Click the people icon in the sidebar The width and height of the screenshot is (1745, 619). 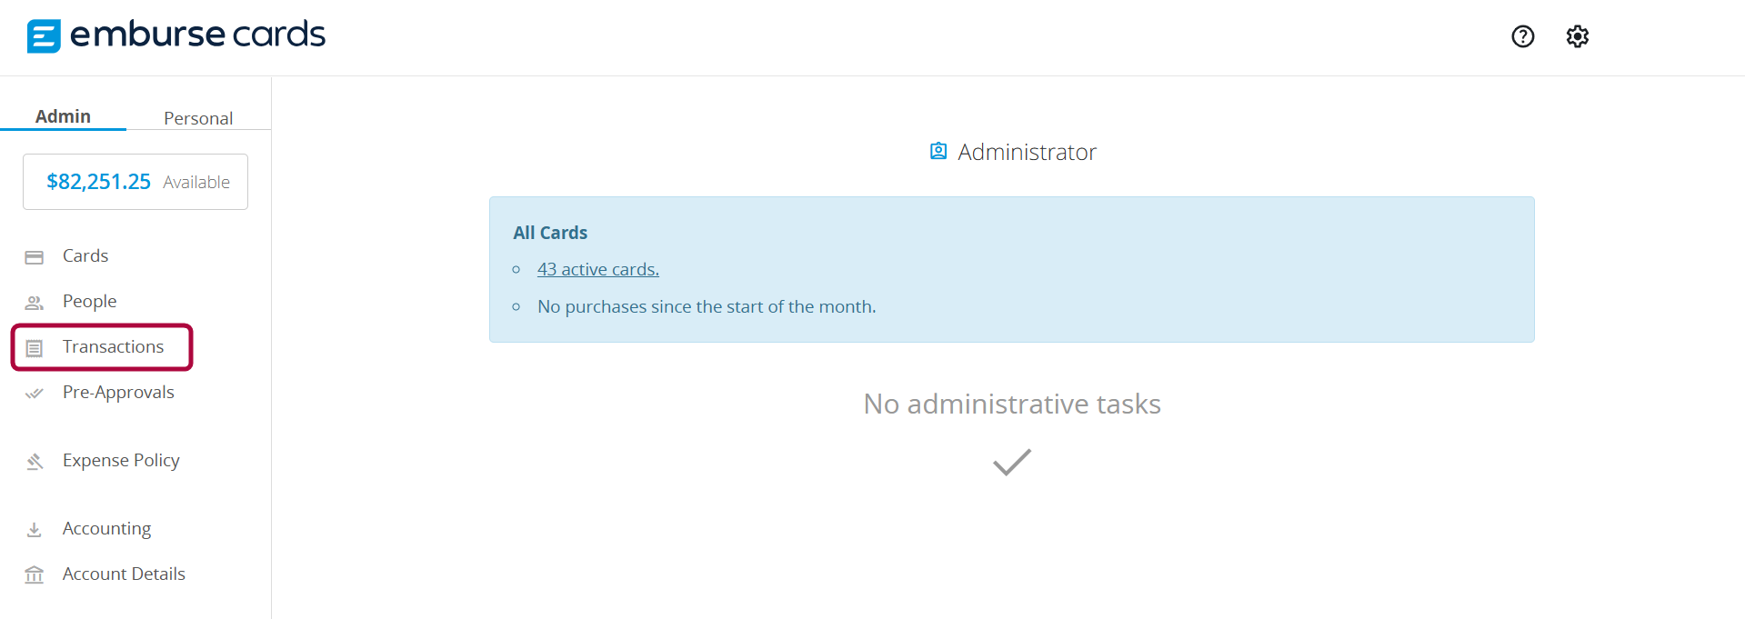pyautogui.click(x=35, y=303)
